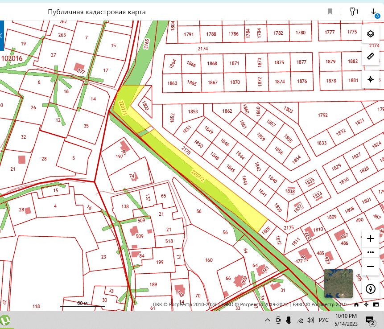Click the microphone tray icon

289,320
